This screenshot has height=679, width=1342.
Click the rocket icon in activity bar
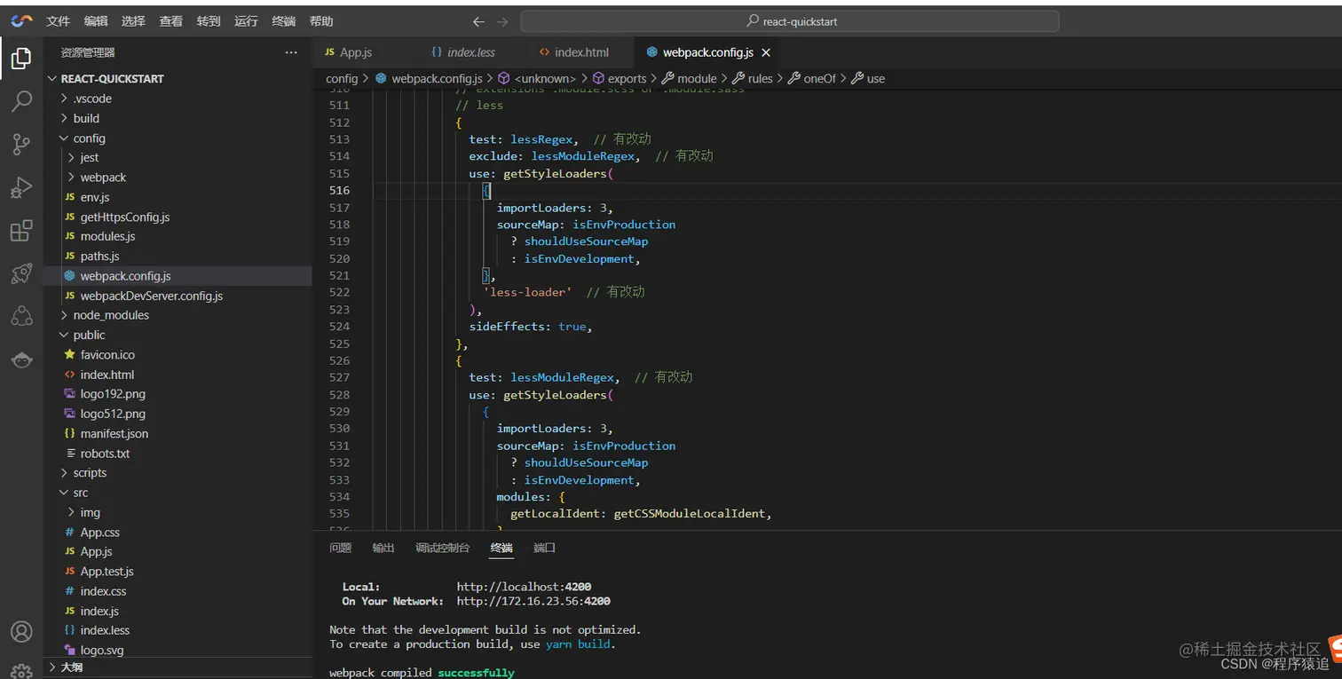click(x=21, y=273)
